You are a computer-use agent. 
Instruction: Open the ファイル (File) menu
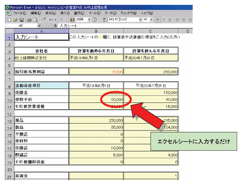point(20,13)
